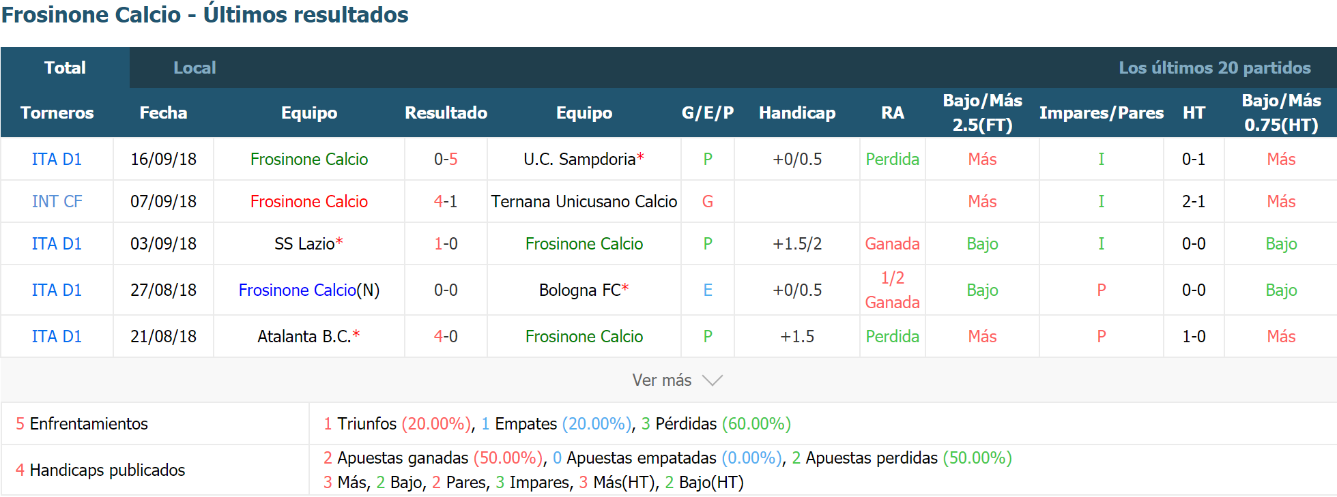Select the U.C. Sampdoria team name
Screen dimensions: 1337x497
point(579,159)
